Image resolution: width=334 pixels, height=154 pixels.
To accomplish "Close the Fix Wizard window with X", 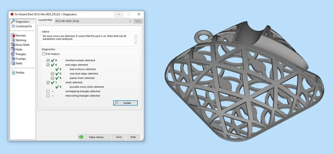I will [x=139, y=14].
